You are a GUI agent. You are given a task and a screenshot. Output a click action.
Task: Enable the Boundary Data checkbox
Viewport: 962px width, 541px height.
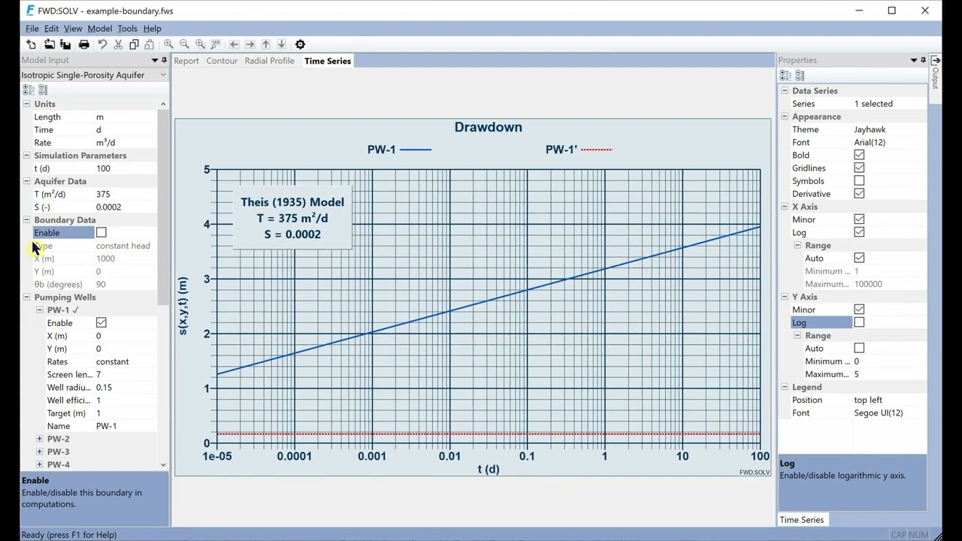pyautogui.click(x=101, y=233)
